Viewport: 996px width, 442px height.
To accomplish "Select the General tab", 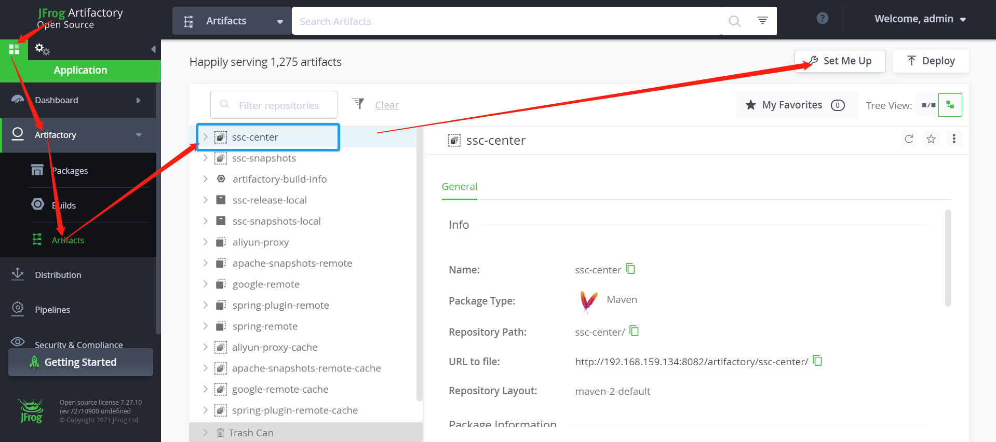I will coord(460,186).
